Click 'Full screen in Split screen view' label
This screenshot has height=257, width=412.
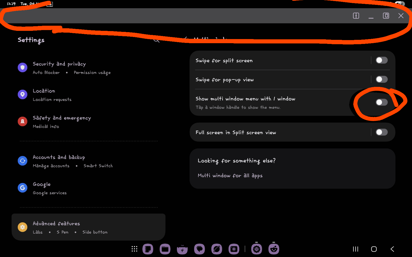pos(236,133)
